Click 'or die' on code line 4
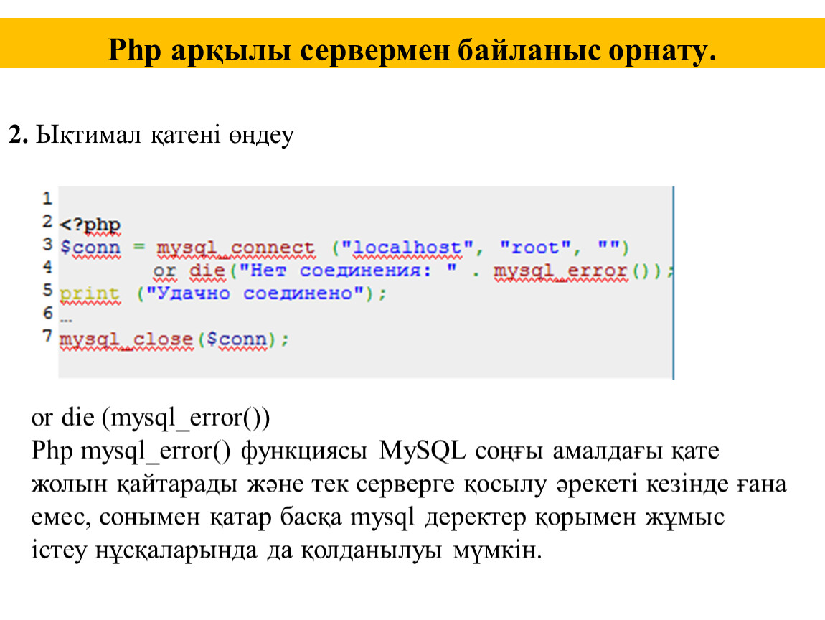825x620 pixels. pyautogui.click(x=189, y=271)
